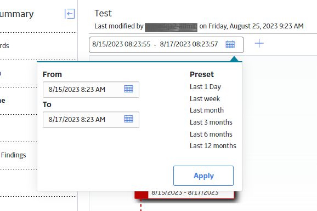Select Last 3 months preset
The image size is (317, 211).
click(x=211, y=122)
